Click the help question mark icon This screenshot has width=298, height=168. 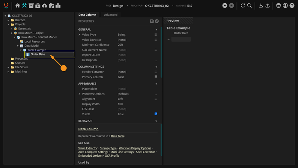coord(292,6)
